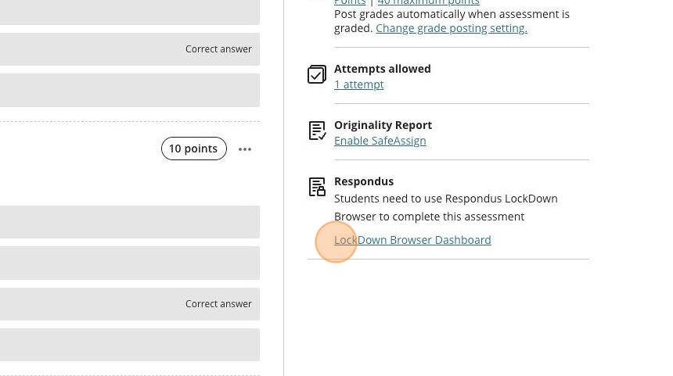
Task: Click the Originality Report document icon
Action: [x=317, y=131]
